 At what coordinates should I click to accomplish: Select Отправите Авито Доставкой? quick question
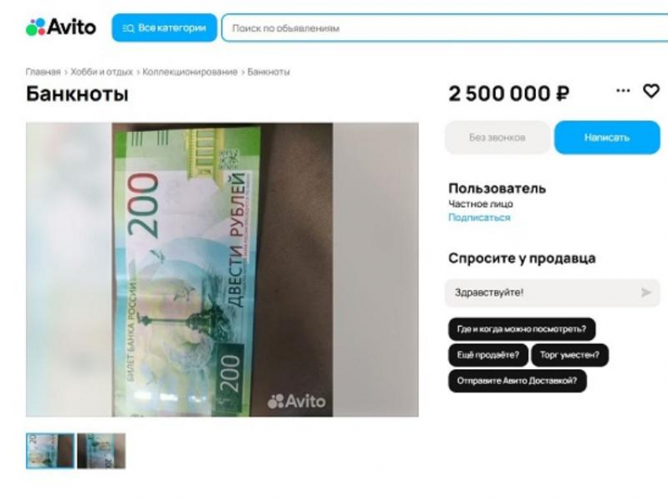point(517,381)
